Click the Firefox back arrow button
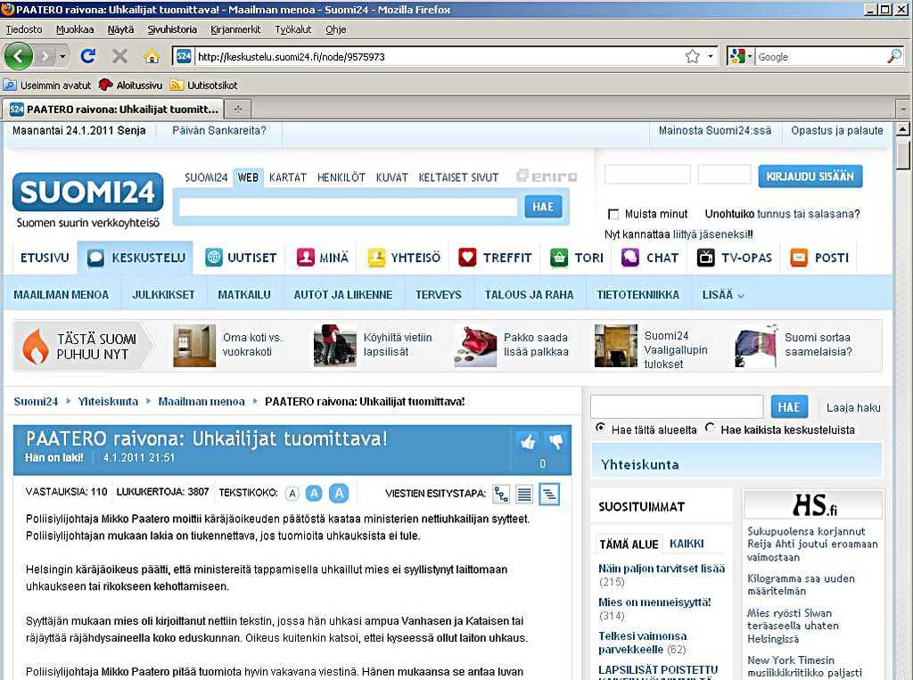This screenshot has height=680, width=913. click(x=18, y=56)
